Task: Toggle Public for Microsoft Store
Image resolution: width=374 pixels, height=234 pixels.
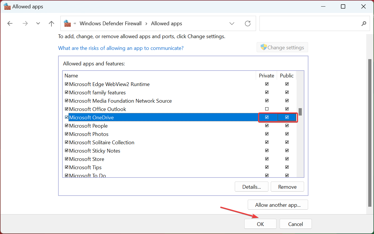Action: pyautogui.click(x=287, y=159)
